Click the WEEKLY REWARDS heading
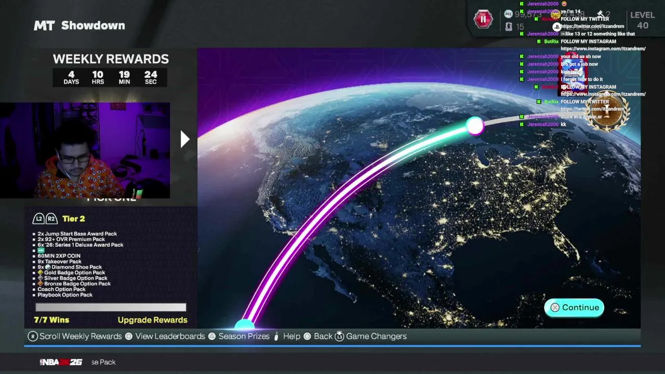Screen dimensions: 665x374 click(x=111, y=59)
